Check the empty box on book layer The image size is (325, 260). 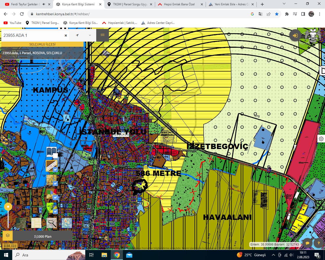point(55,156)
